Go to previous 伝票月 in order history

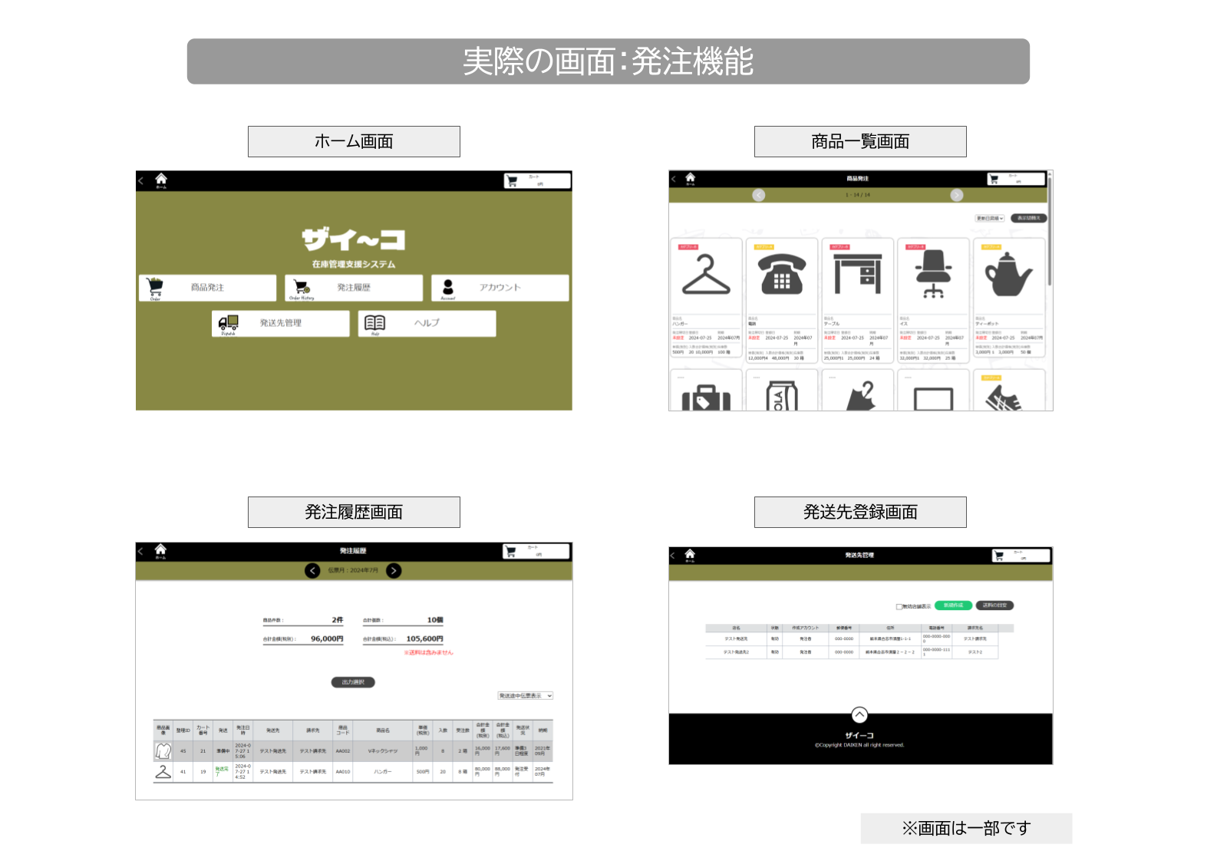(x=312, y=570)
